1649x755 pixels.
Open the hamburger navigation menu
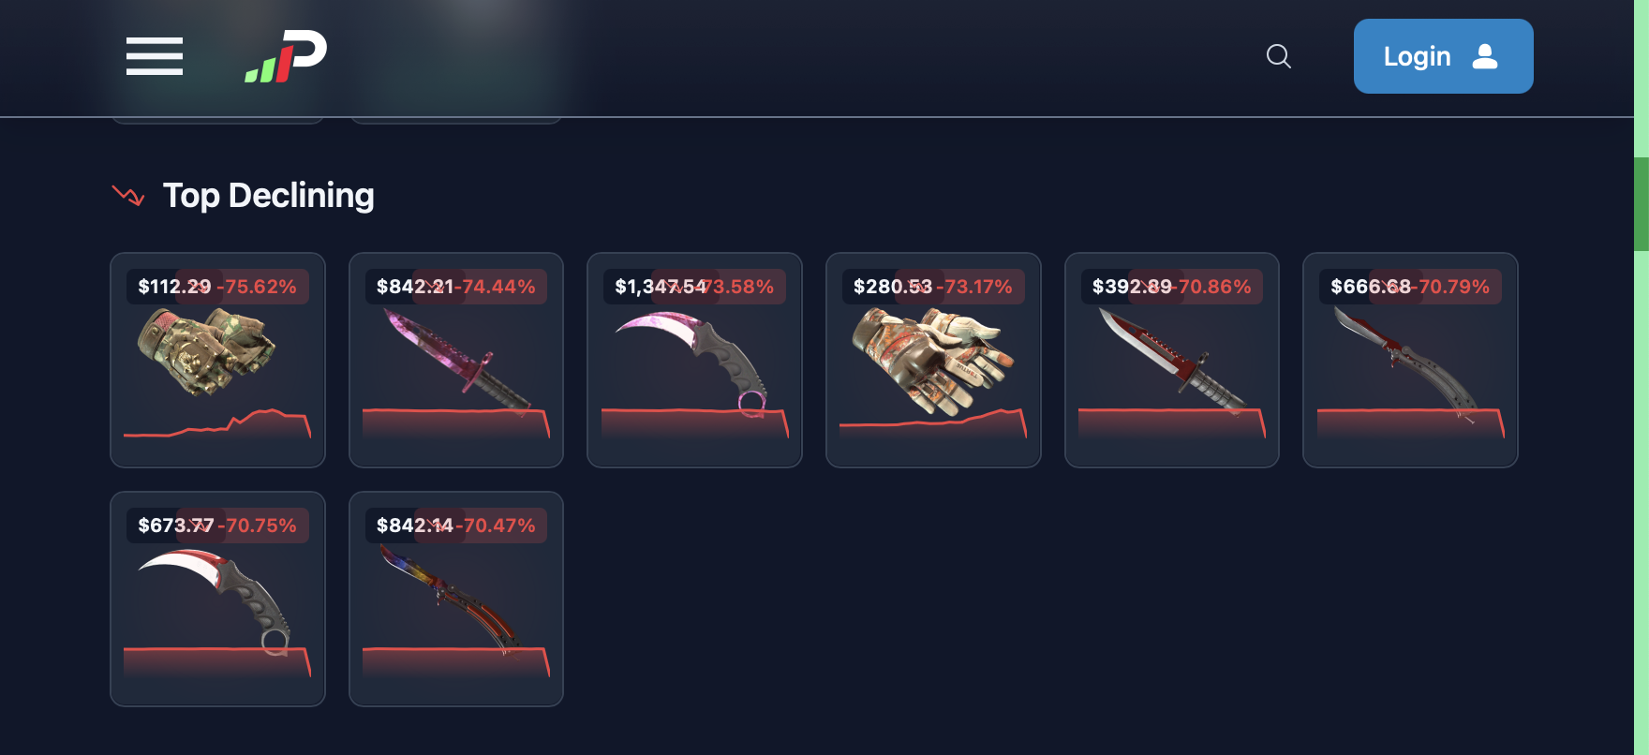coord(155,56)
